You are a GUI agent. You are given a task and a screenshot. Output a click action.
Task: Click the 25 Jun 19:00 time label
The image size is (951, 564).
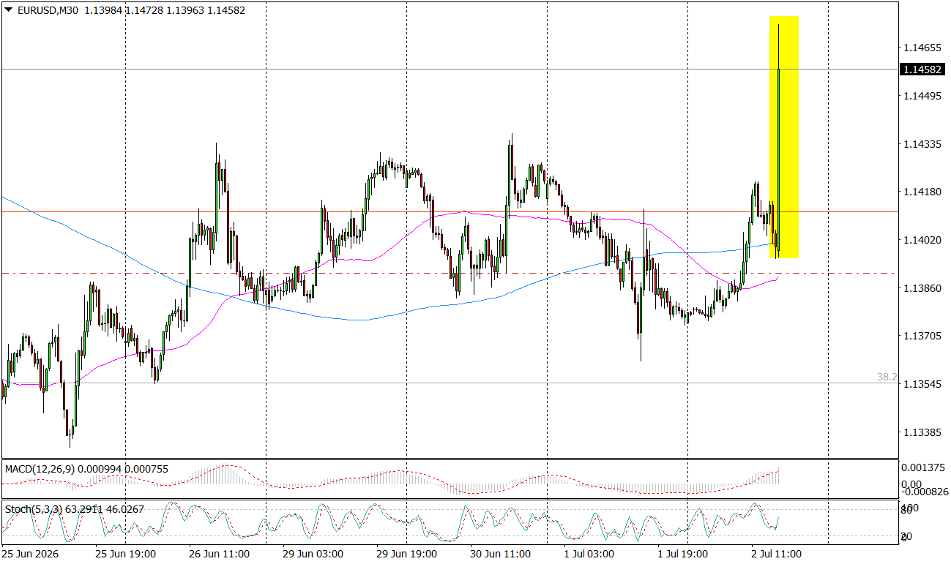coord(126,554)
